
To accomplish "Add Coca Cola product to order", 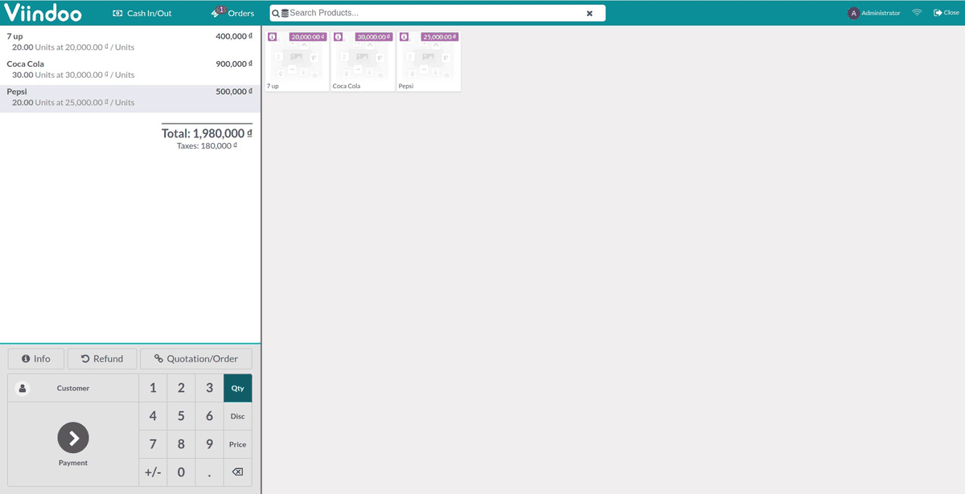I will 363,61.
